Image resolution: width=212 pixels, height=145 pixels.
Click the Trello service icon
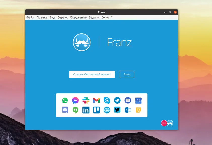point(96,110)
